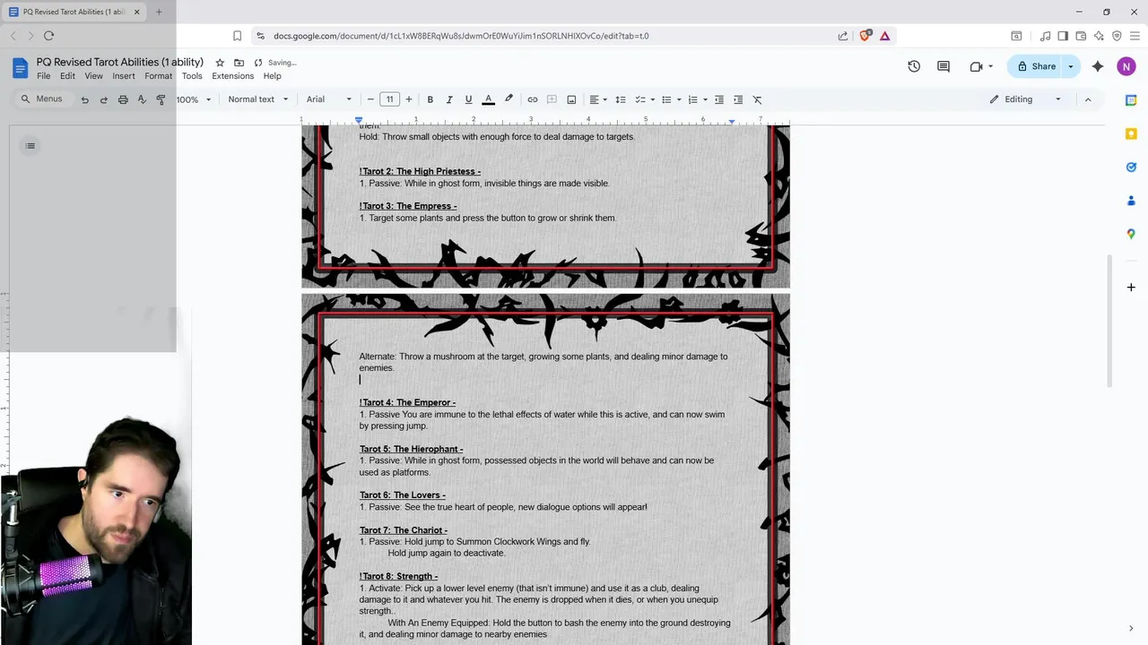This screenshot has width=1148, height=645.
Task: Redo the last action
Action: [104, 99]
